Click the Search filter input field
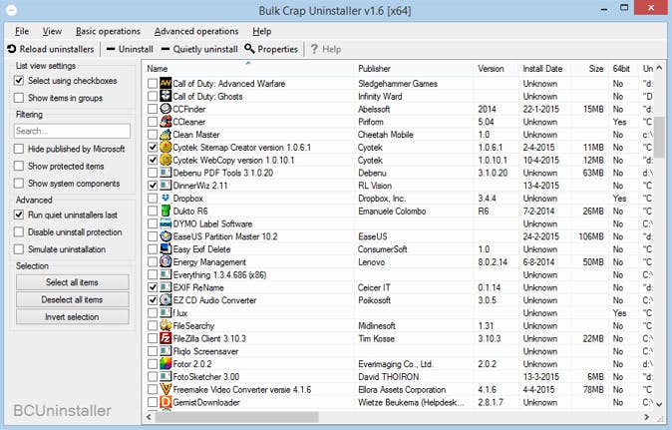 click(72, 131)
